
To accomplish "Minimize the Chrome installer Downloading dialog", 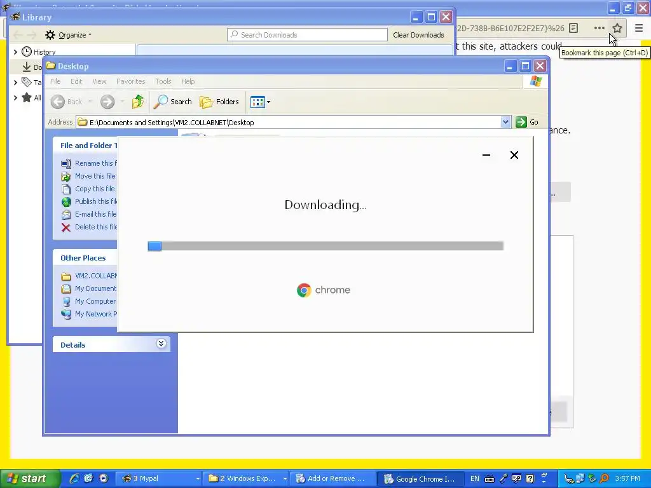I will pos(486,155).
